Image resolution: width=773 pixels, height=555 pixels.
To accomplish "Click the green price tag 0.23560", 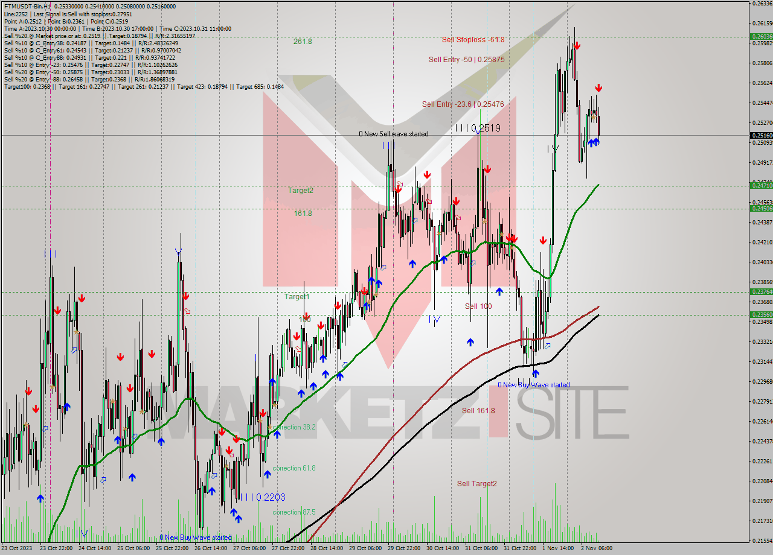I will coord(761,314).
